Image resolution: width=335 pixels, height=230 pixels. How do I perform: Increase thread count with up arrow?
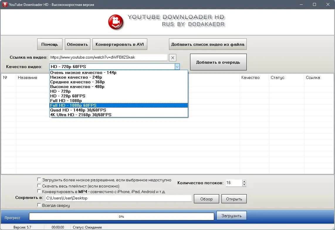click(x=244, y=182)
